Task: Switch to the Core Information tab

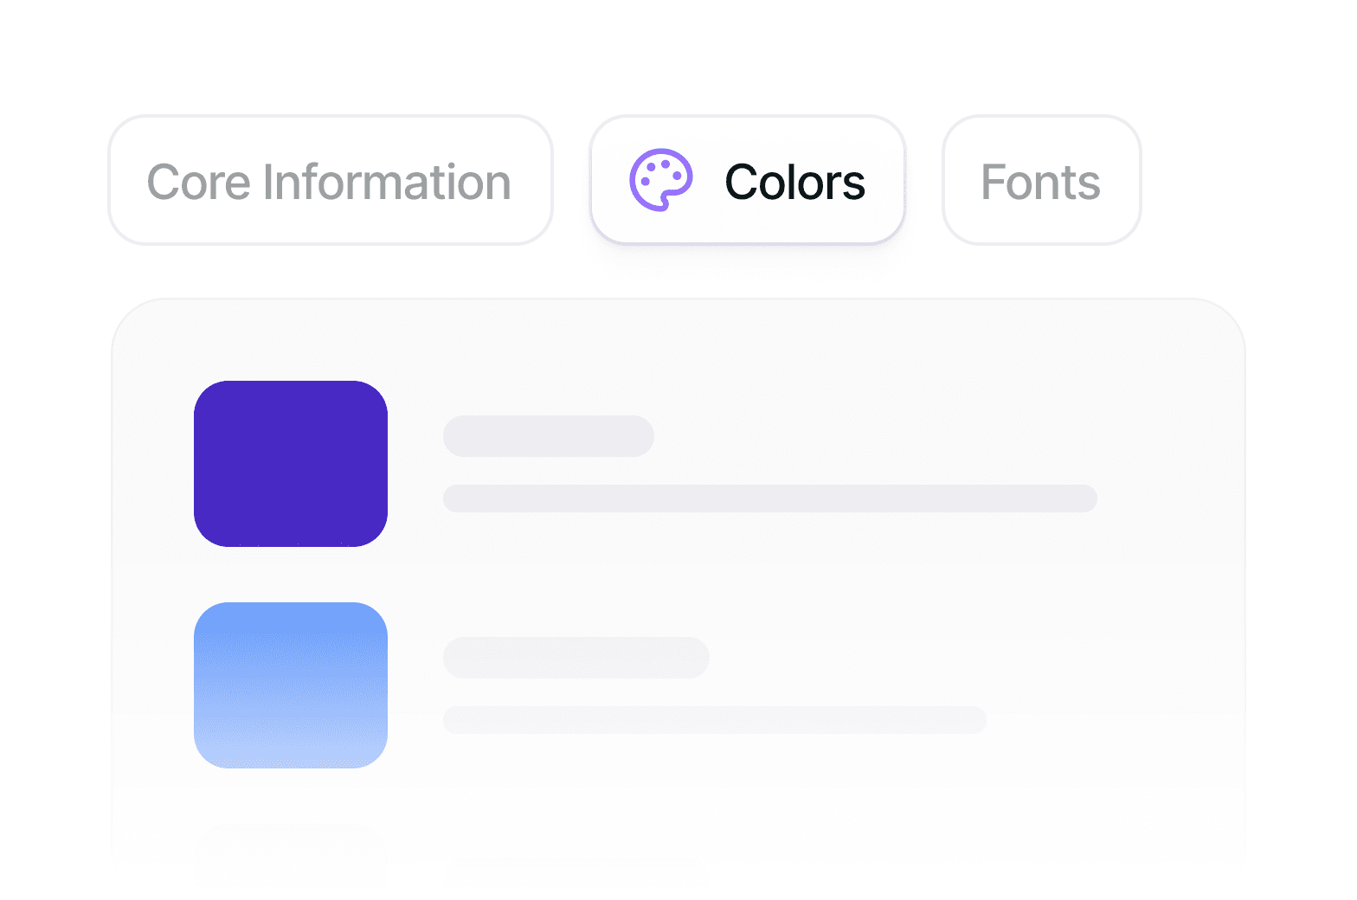Action: click(330, 180)
